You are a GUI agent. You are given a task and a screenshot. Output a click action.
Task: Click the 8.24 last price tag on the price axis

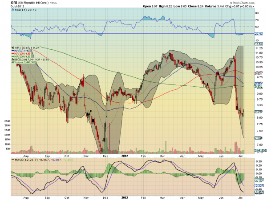(x=259, y=112)
